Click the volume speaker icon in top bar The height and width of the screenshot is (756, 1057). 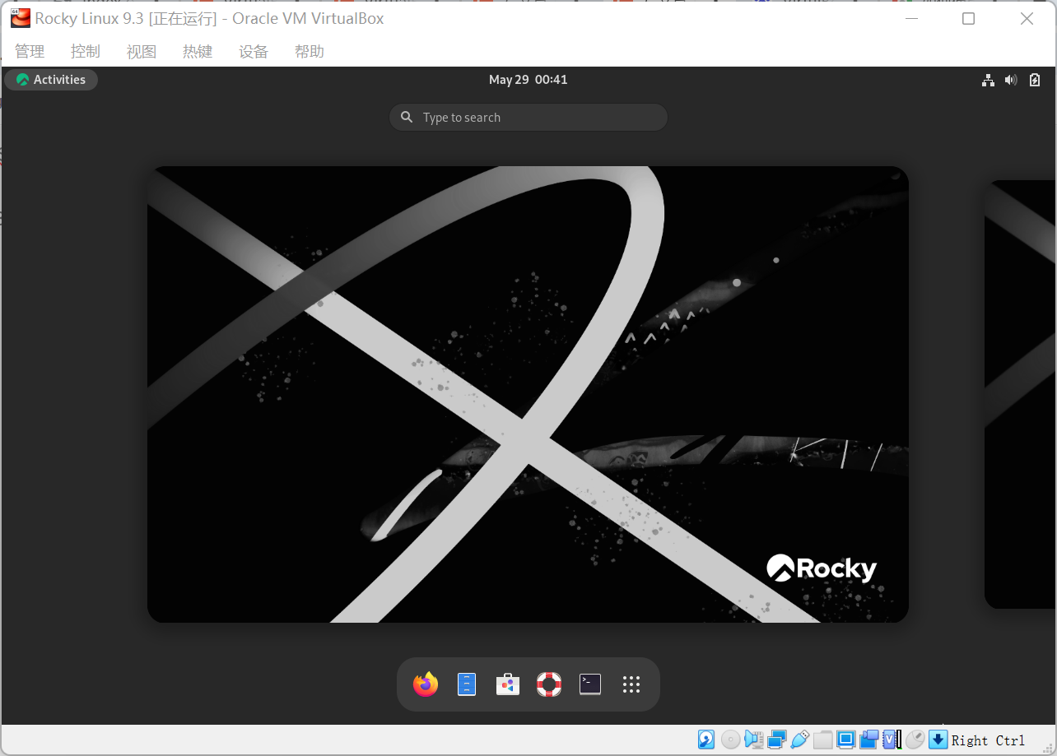coord(1011,80)
